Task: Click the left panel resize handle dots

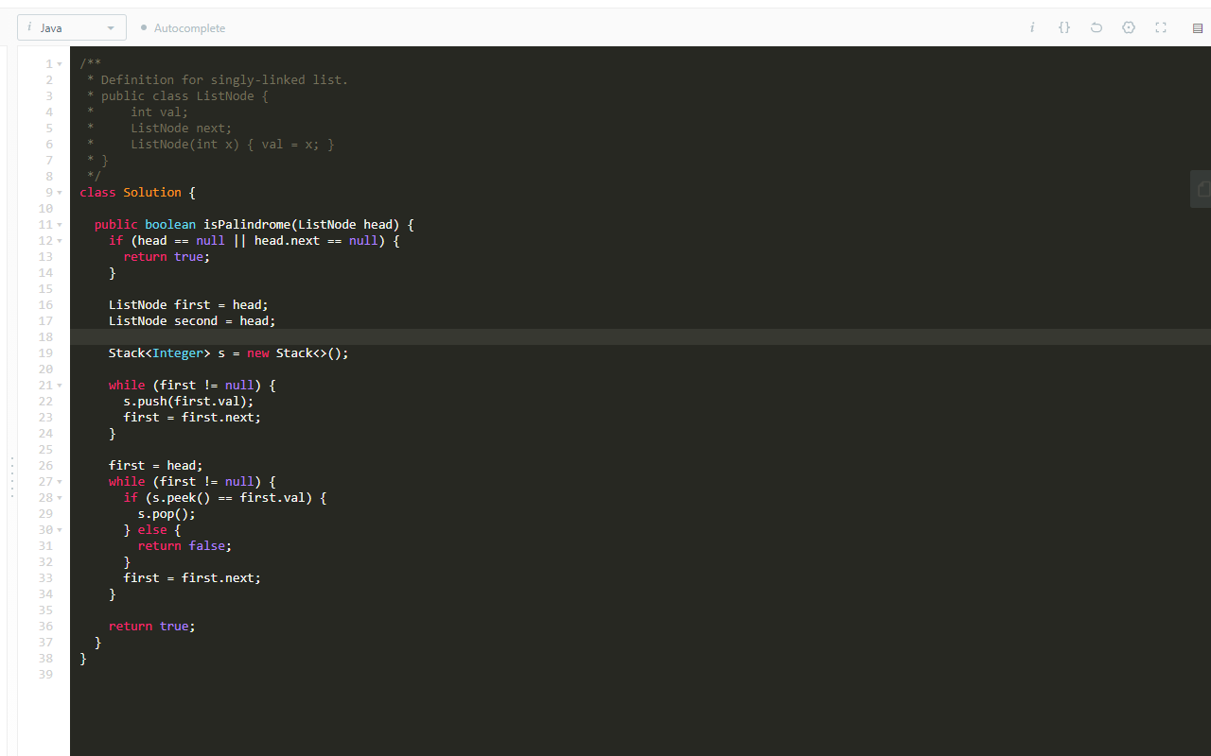Action: tap(11, 477)
